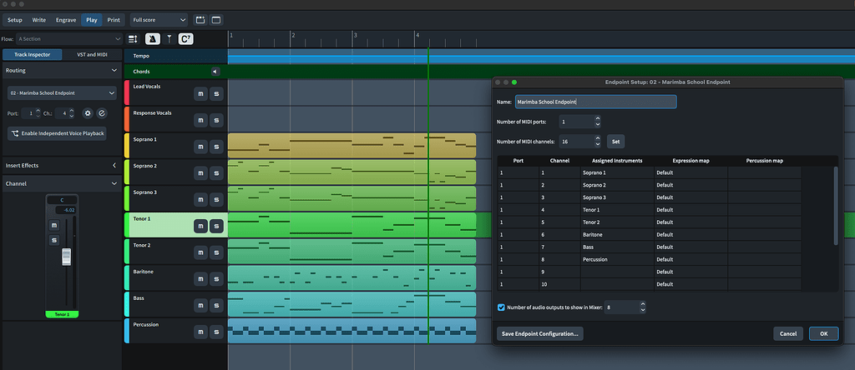
Task: Mute the Lead Vocals track
Action: pyautogui.click(x=200, y=93)
